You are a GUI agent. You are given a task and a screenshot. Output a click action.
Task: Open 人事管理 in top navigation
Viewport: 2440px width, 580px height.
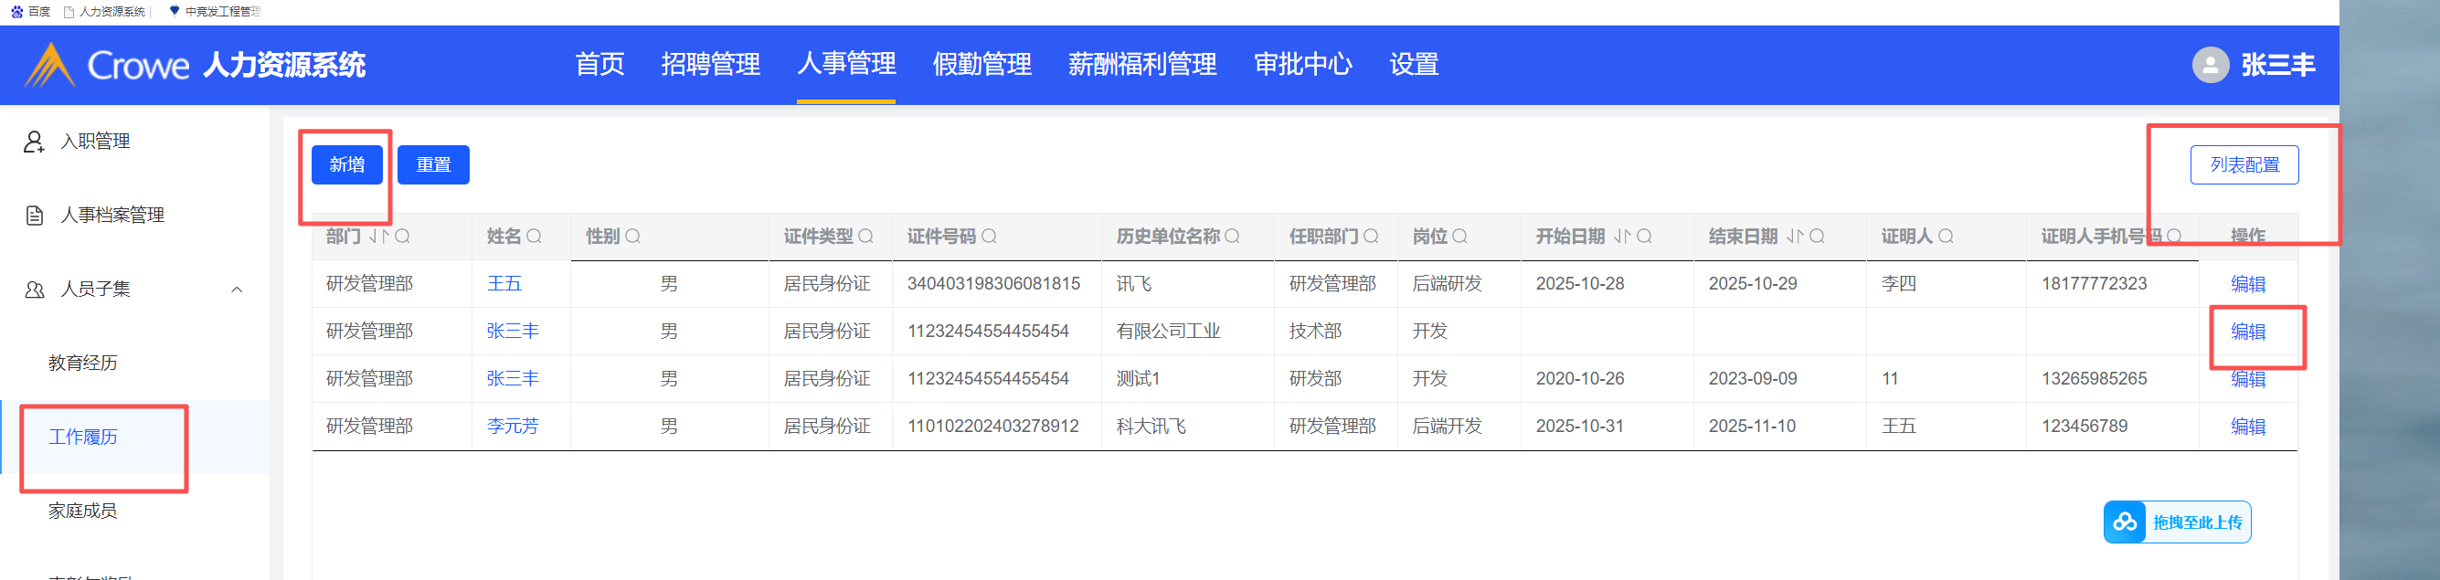[846, 64]
